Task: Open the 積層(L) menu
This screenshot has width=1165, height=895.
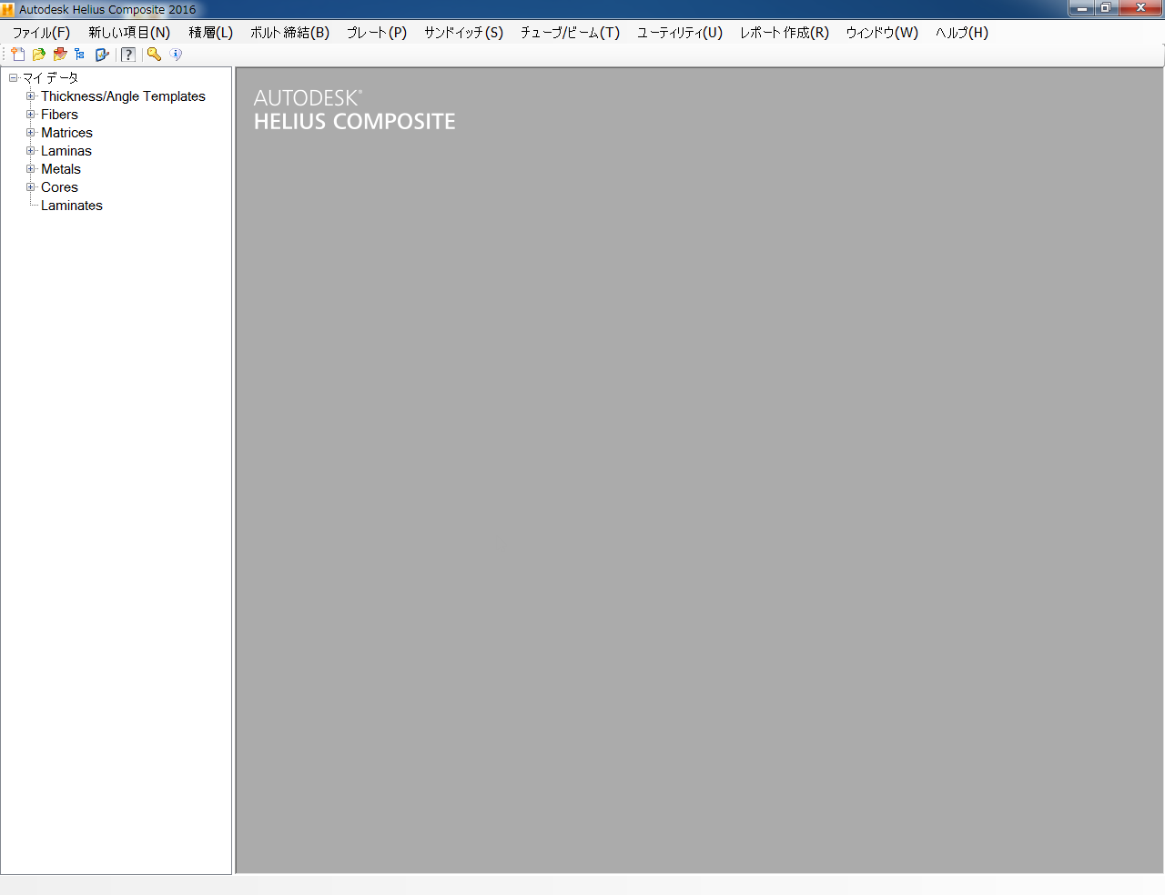Action: pos(211,33)
